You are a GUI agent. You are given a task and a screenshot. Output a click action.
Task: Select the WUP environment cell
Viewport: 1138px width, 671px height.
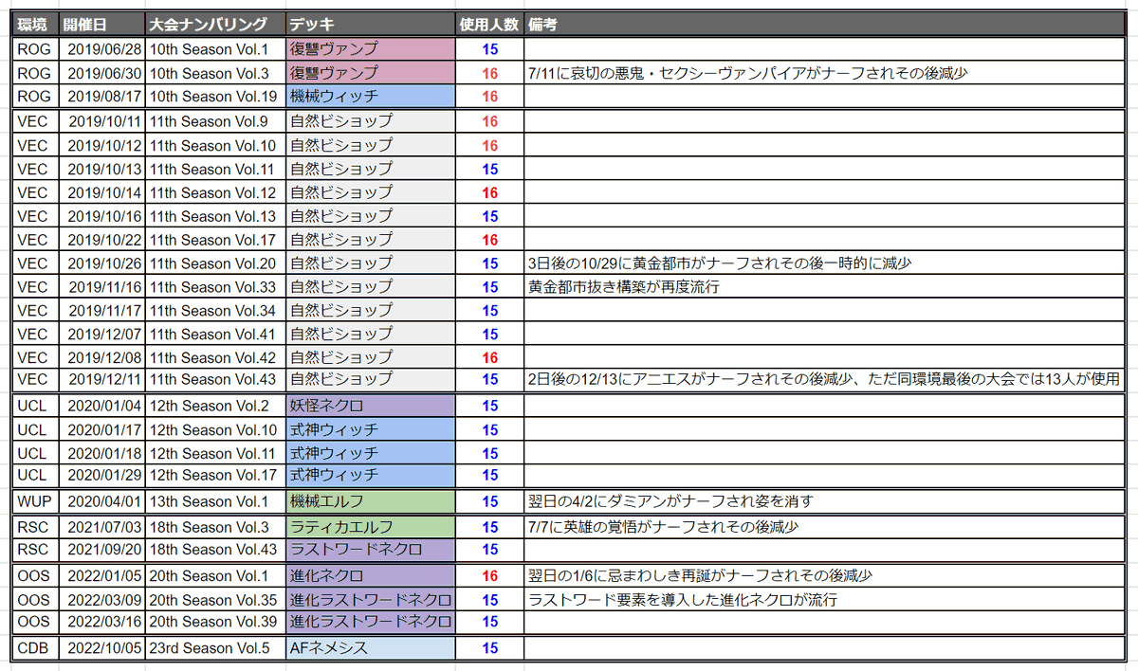click(37, 501)
